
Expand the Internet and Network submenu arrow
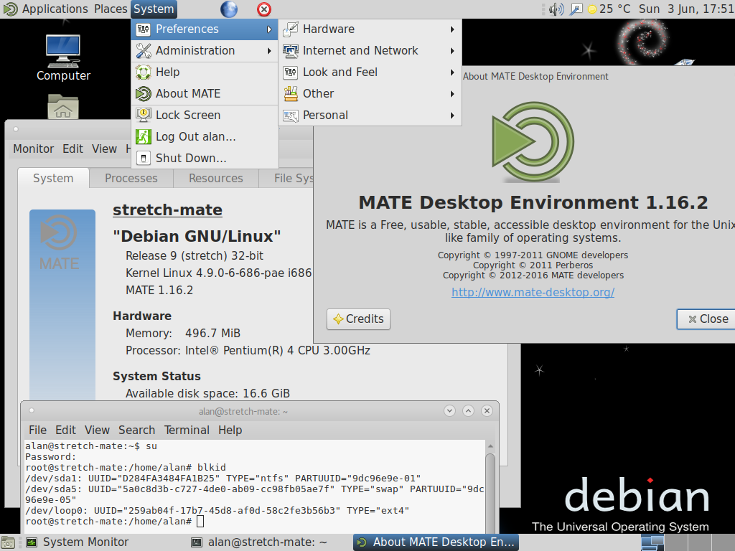(452, 51)
